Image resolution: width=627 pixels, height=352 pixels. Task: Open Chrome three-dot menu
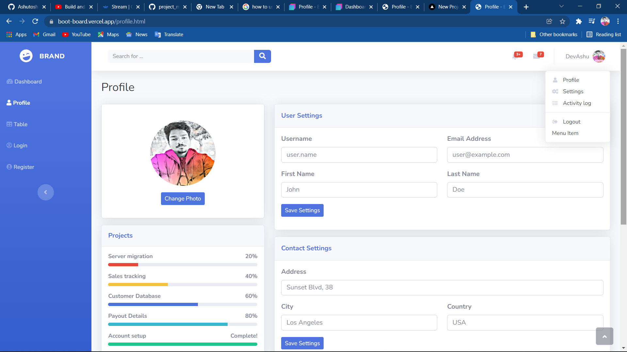[618, 22]
